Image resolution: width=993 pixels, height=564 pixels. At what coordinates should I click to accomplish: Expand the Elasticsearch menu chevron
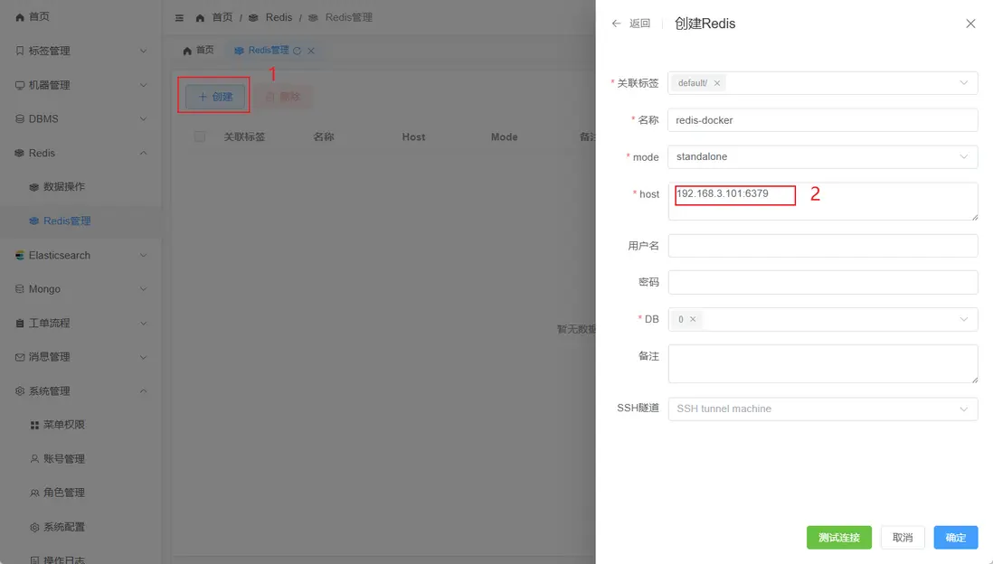coord(143,255)
